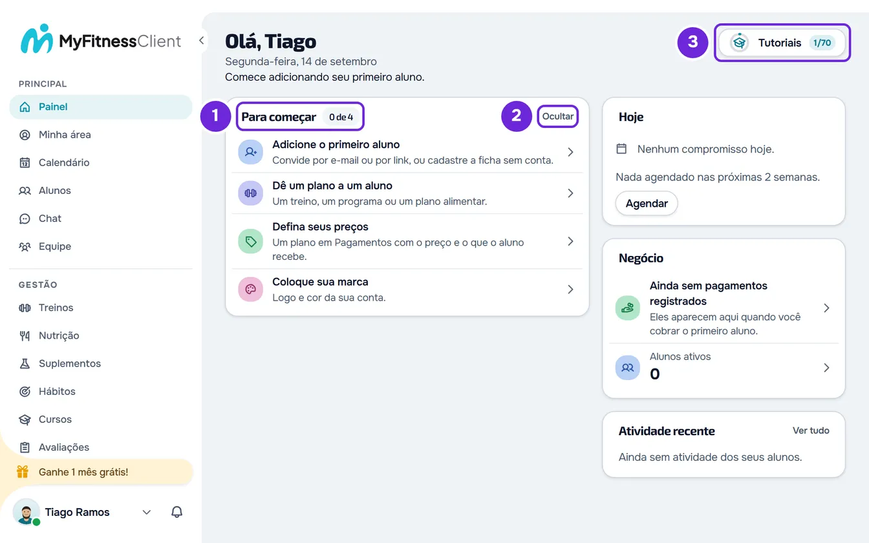
Task: Click the 0 de 4 progress badge
Action: coord(341,117)
